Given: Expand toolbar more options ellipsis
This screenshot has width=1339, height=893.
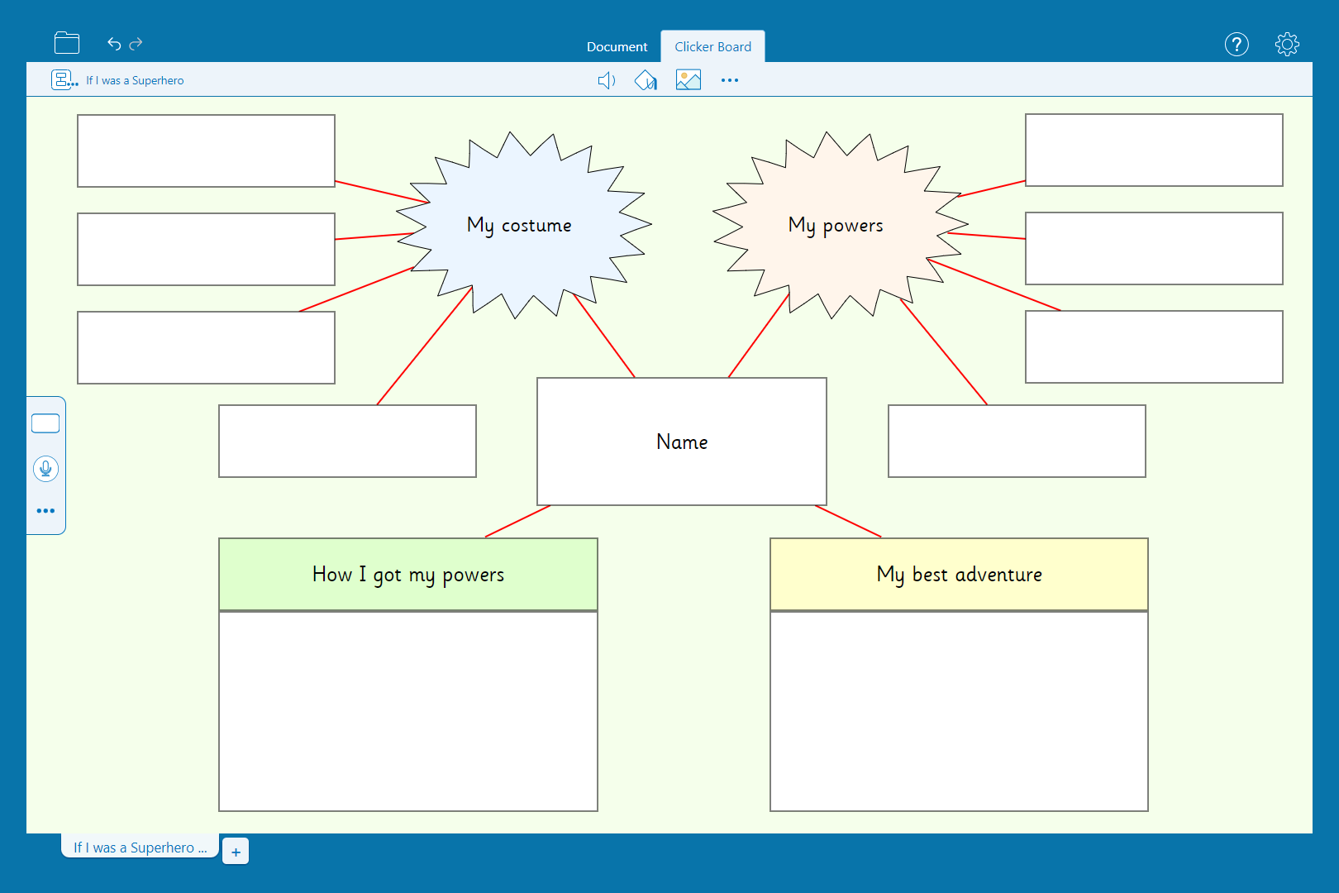Looking at the screenshot, I should tap(729, 80).
